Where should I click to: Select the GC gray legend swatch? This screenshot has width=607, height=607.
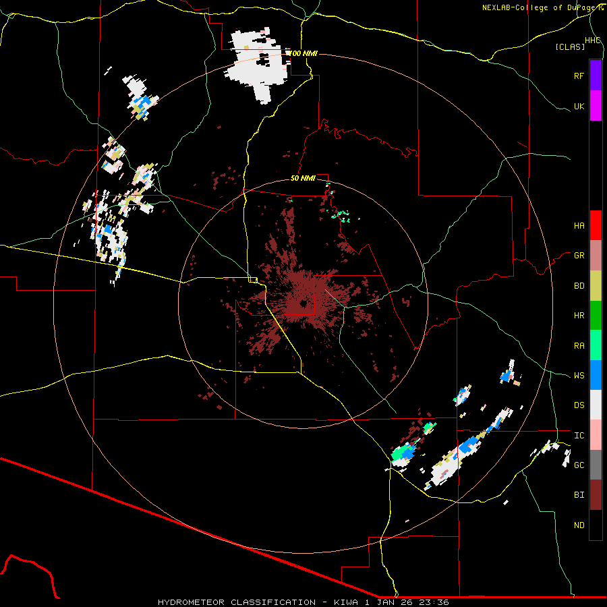click(x=596, y=465)
